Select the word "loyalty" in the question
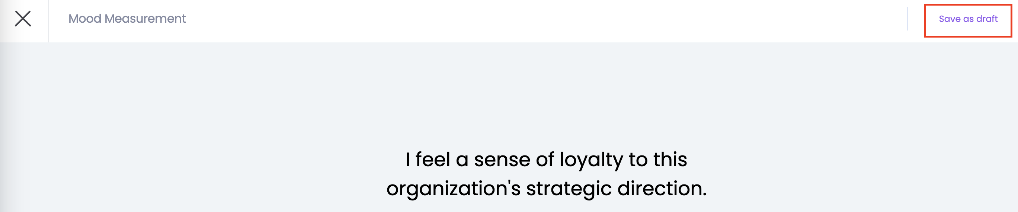 591,160
